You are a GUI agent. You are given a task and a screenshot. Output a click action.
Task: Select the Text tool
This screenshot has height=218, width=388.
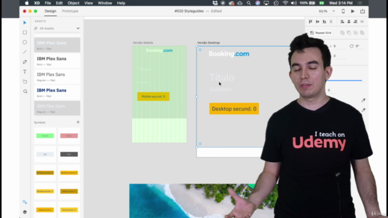[25, 71]
